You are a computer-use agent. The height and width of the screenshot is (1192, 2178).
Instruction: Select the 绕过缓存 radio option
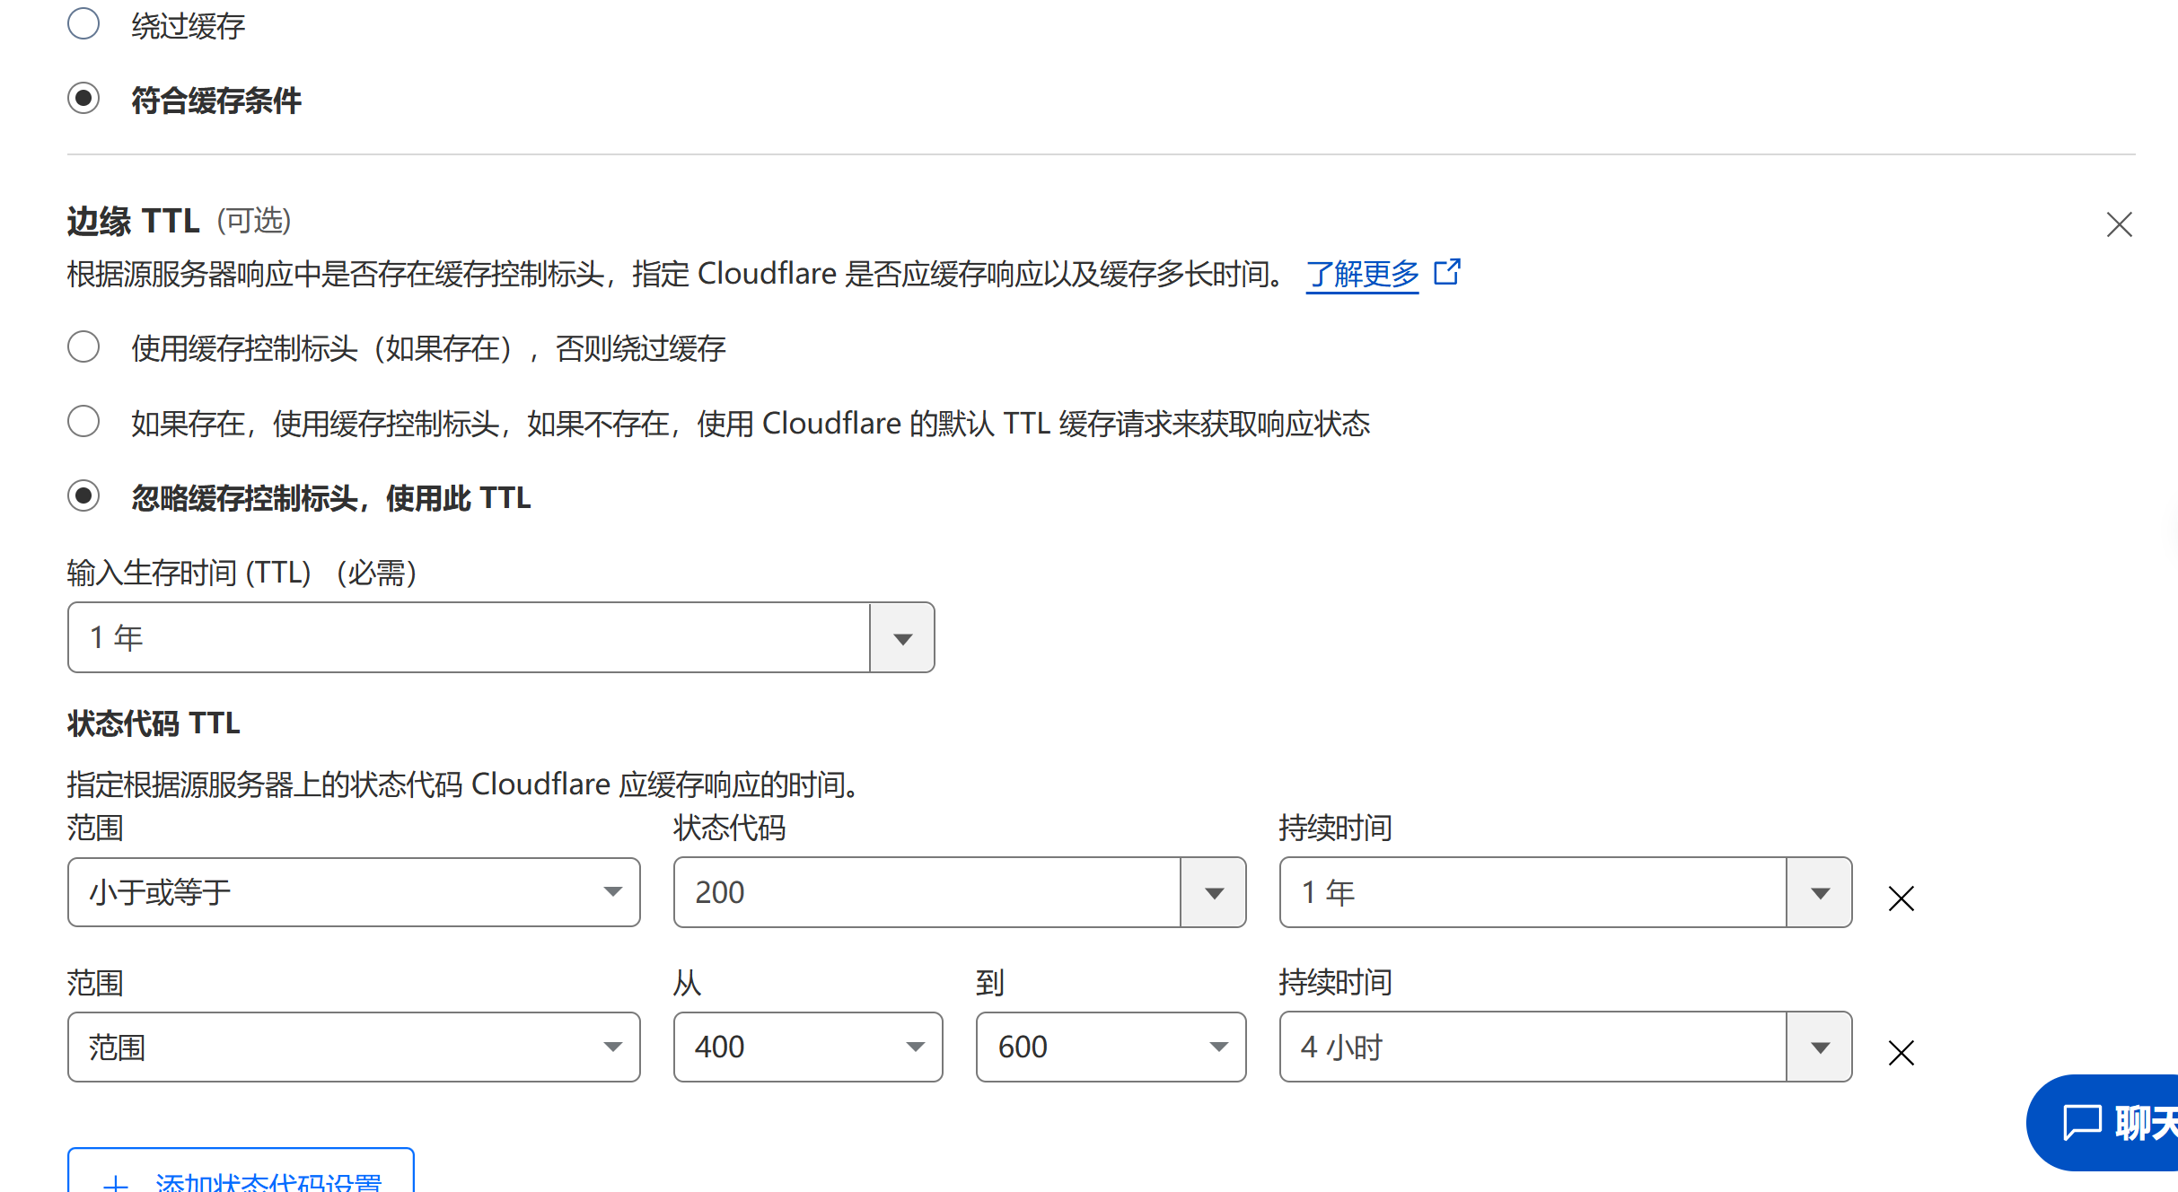83,24
